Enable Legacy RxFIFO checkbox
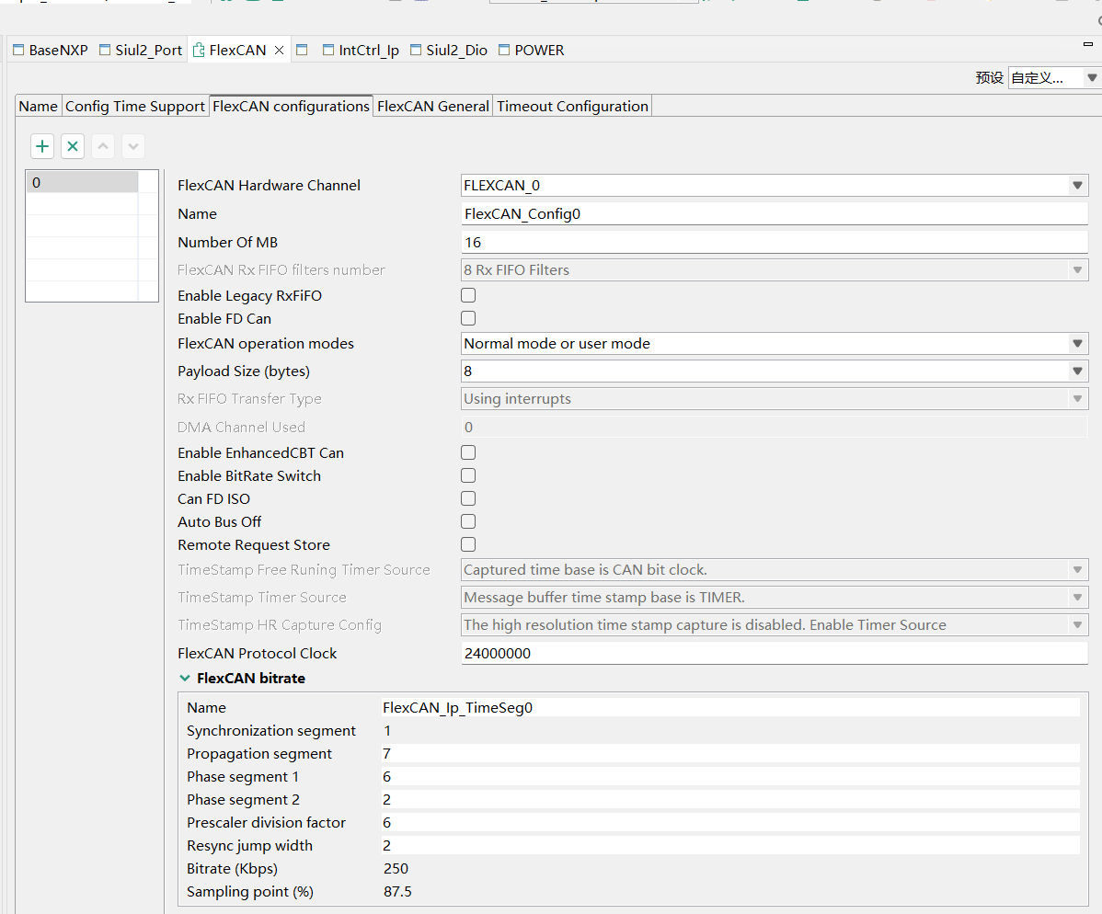The image size is (1102, 914). tap(468, 295)
